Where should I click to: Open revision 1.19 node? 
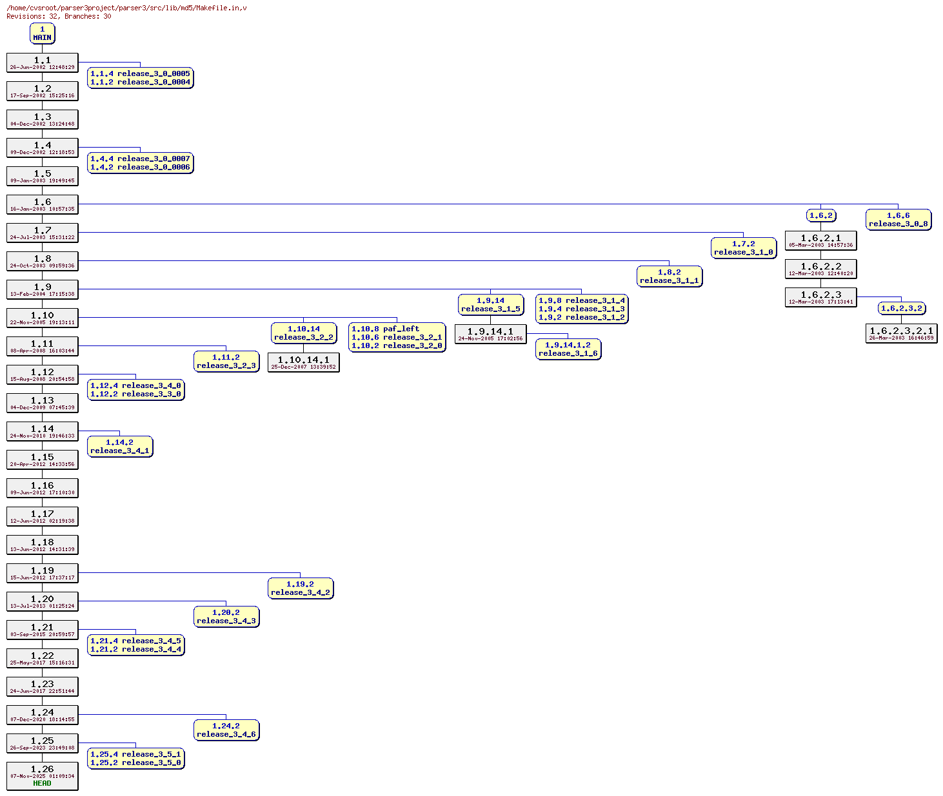43,573
